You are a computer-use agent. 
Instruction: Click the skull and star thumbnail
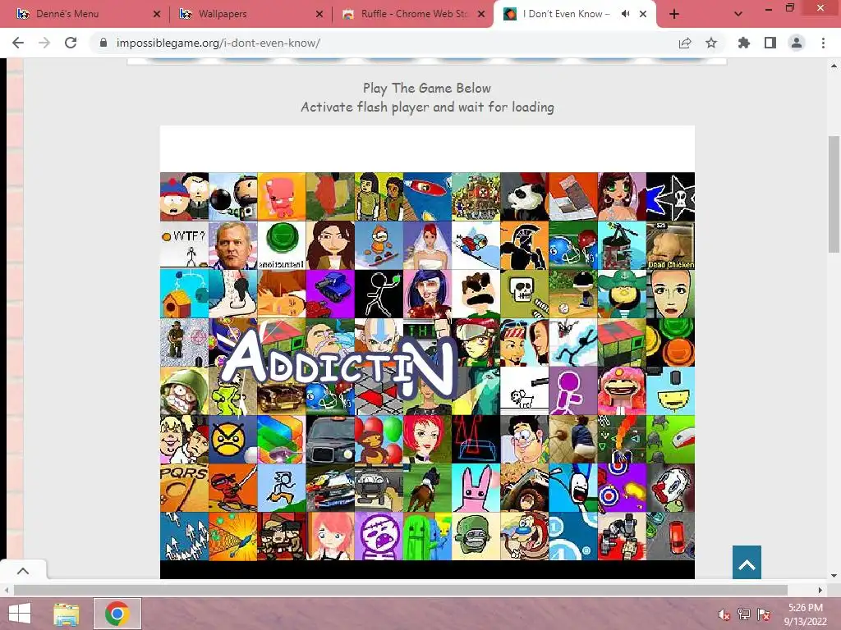[670, 197]
